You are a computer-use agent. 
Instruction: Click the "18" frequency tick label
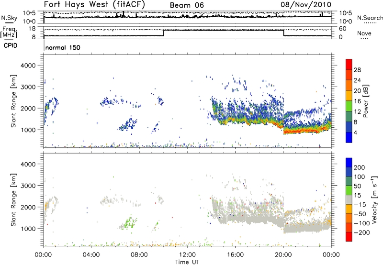32,29
